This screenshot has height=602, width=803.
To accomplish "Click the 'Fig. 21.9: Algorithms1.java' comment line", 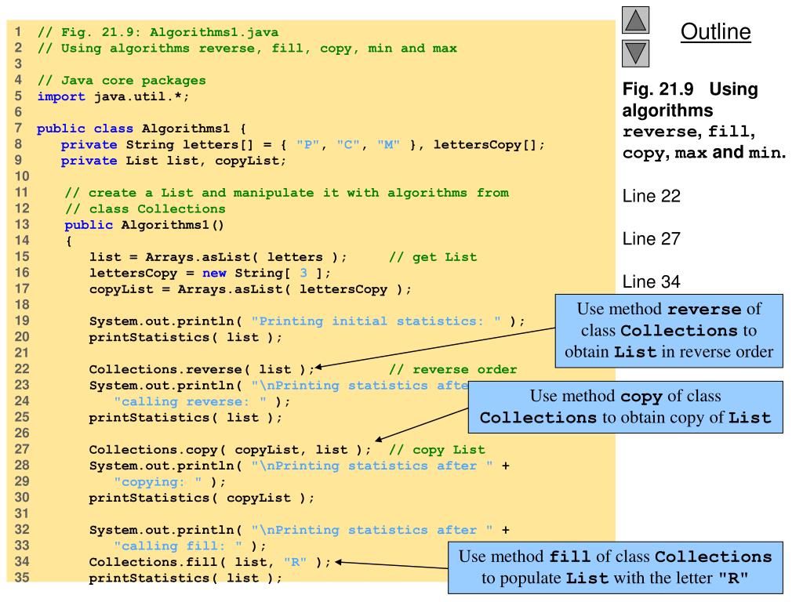I will pyautogui.click(x=158, y=32).
